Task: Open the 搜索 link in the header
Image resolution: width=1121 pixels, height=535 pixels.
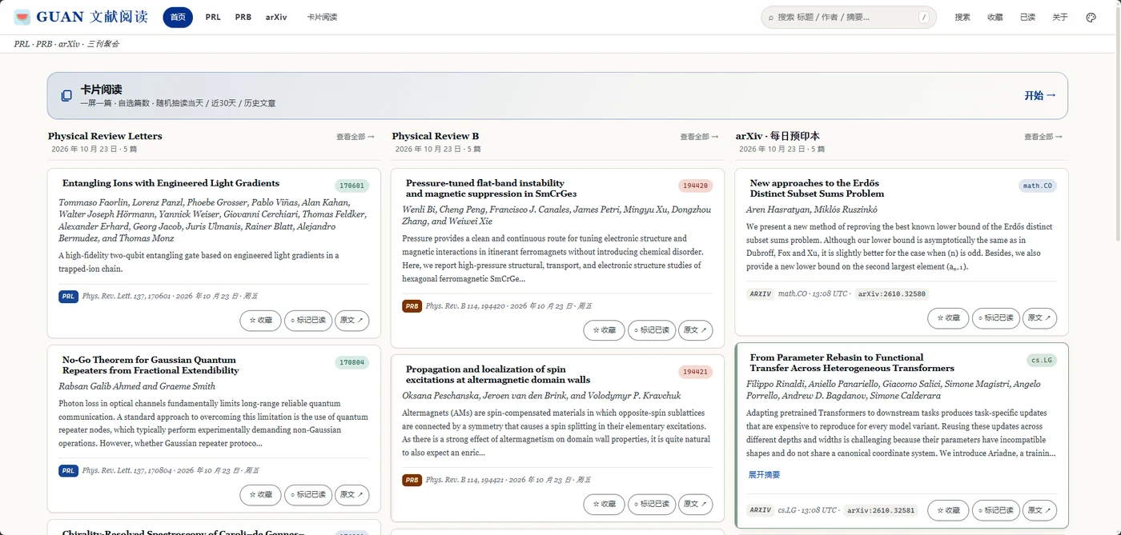Action: pyautogui.click(x=962, y=17)
